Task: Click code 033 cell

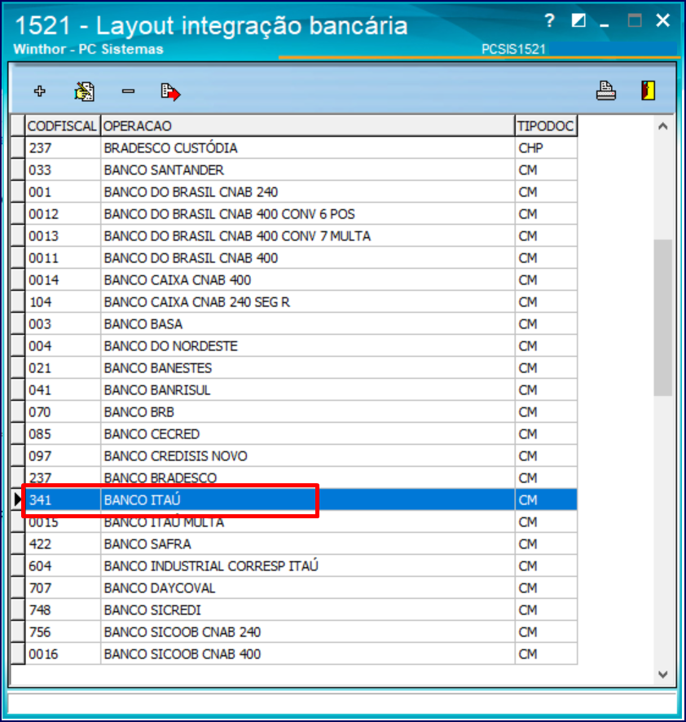Action: (x=63, y=170)
